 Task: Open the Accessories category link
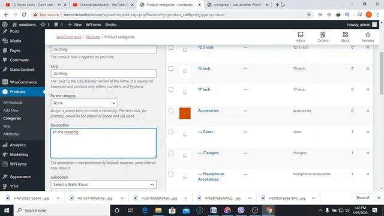point(208,110)
